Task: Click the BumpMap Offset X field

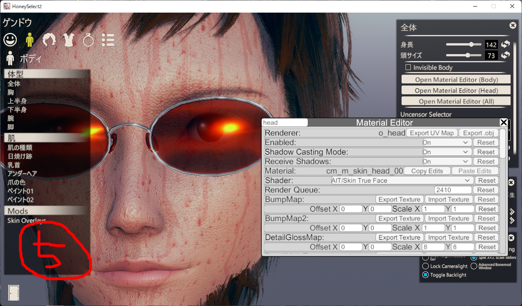Action: (351, 209)
